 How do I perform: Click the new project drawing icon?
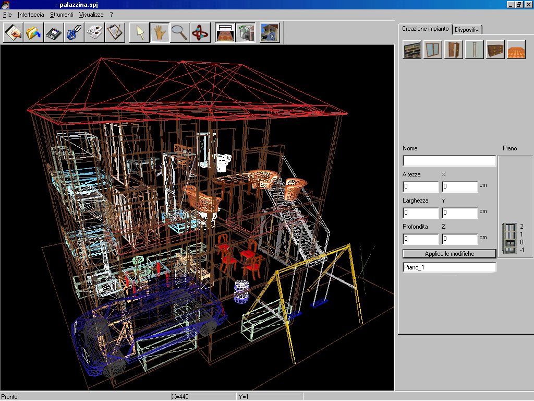(x=13, y=32)
